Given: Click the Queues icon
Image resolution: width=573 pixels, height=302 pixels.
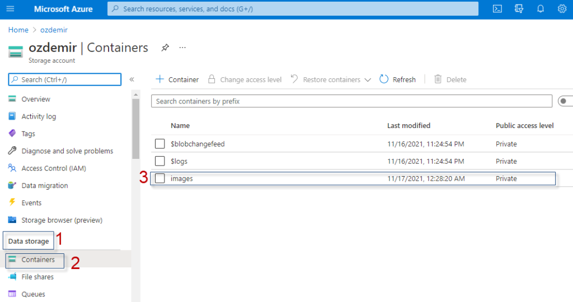Looking at the screenshot, I should [x=12, y=294].
